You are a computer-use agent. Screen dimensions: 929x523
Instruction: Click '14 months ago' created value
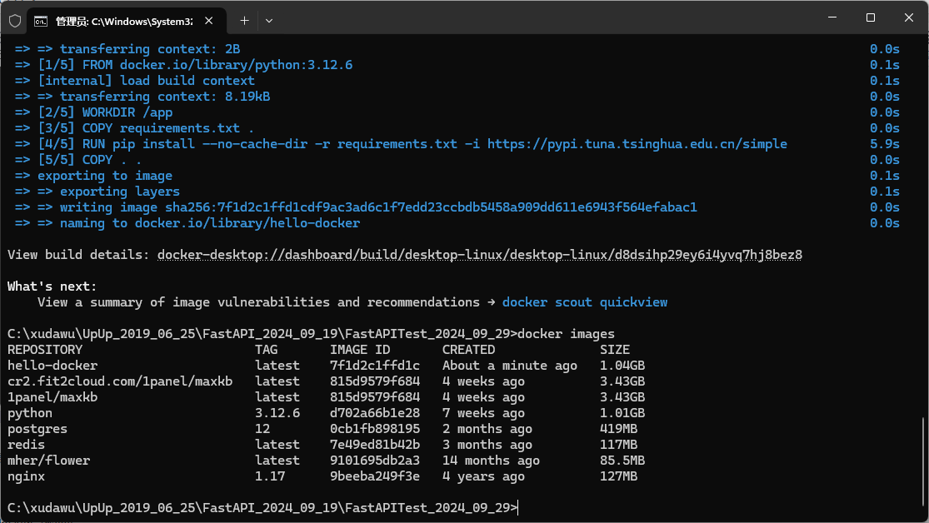pyautogui.click(x=491, y=461)
